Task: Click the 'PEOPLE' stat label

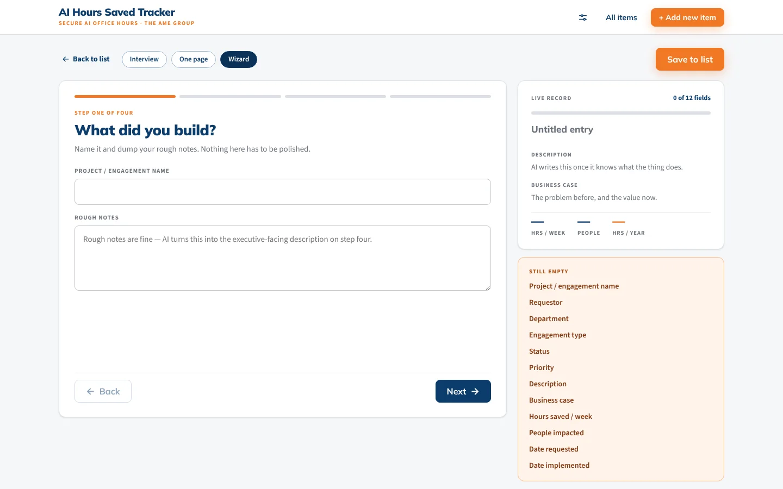Action: pos(589,233)
